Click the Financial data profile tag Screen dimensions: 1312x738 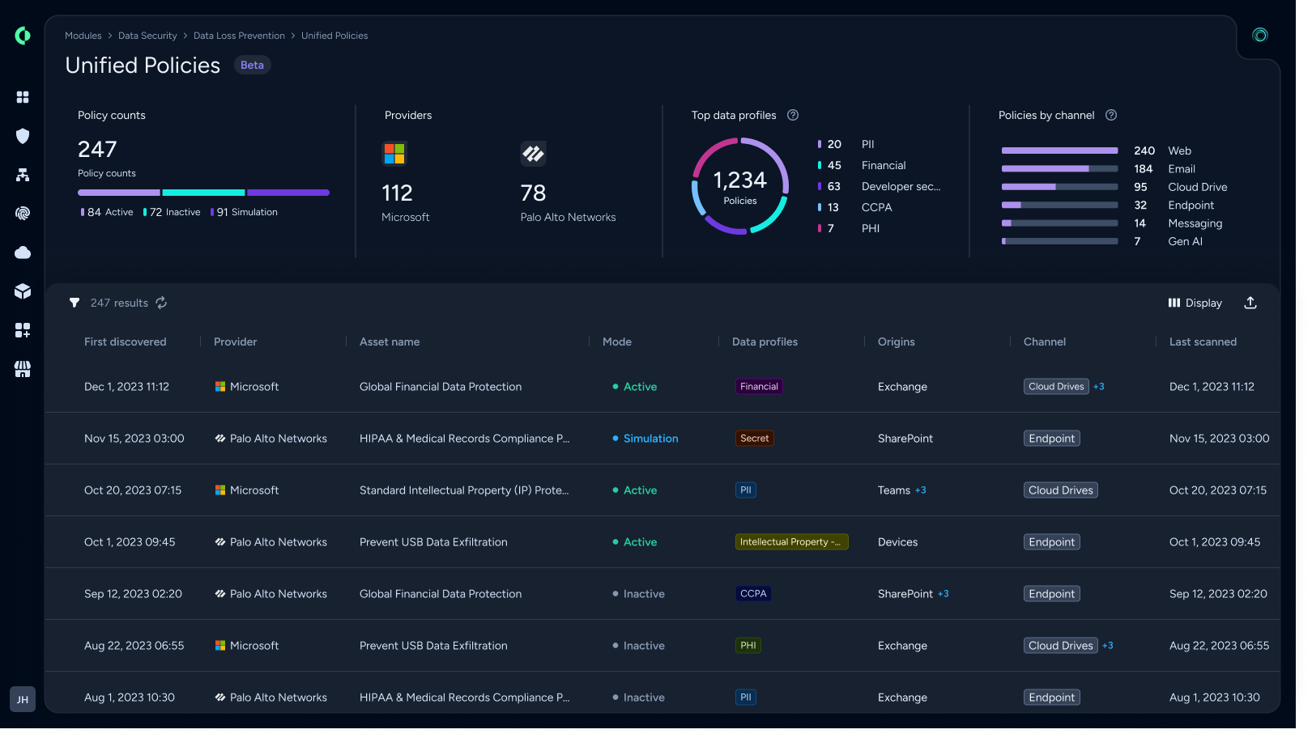[769, 392]
